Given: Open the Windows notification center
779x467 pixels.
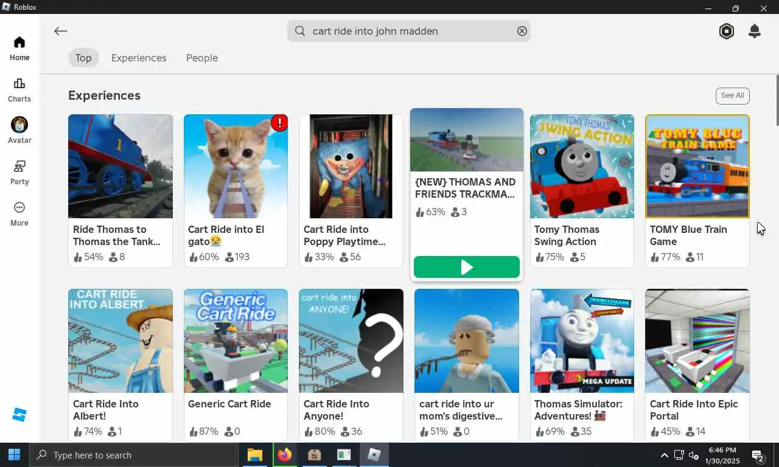Looking at the screenshot, I should pos(758,455).
